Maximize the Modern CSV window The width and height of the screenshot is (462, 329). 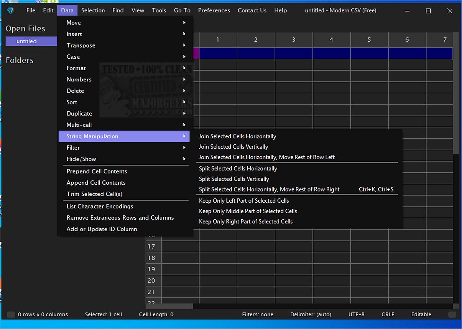pos(428,11)
